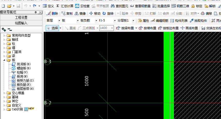Click the Undo arrow icon
The width and height of the screenshot is (221, 119).
26,6
